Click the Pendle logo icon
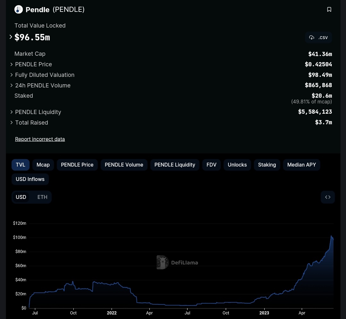The width and height of the screenshot is (346, 319). tap(19, 10)
